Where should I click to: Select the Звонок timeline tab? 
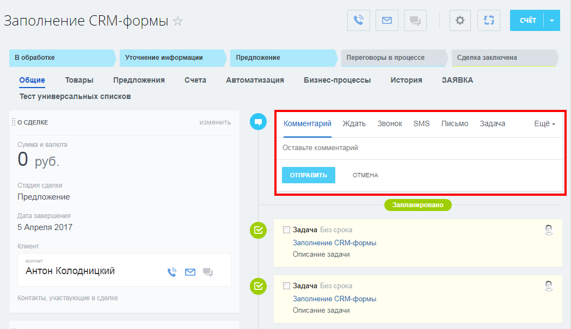[390, 124]
